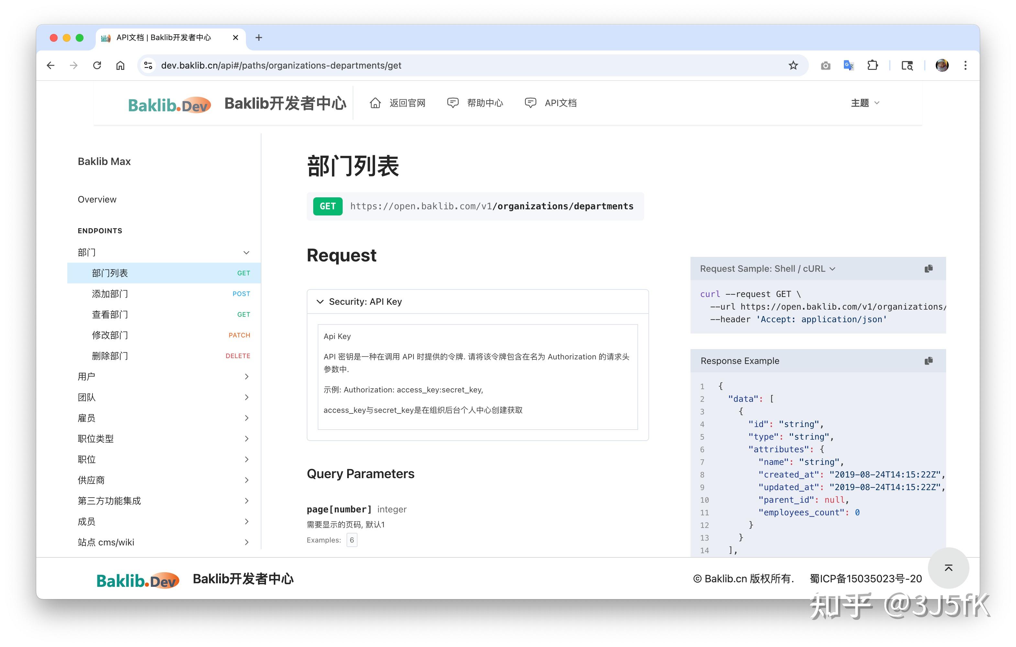The width and height of the screenshot is (1016, 647).
Task: Copy the cURL request sample
Action: 929,269
